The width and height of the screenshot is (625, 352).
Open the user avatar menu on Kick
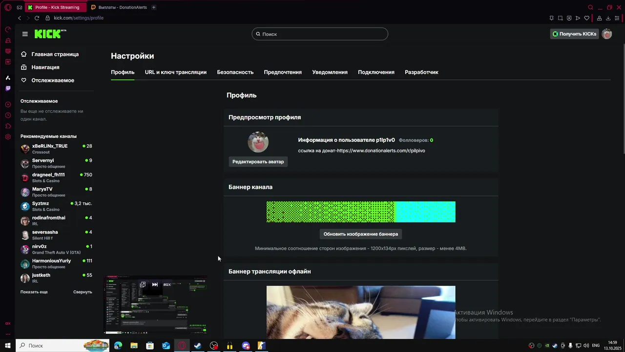[x=607, y=34]
